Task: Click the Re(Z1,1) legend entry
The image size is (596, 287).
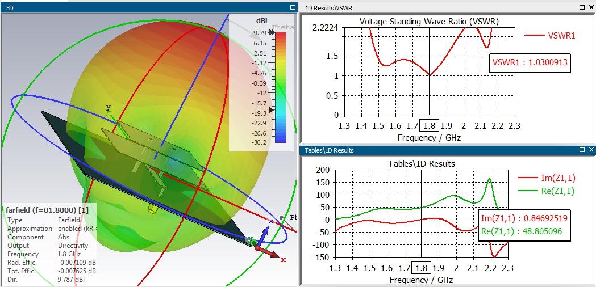Action: click(546, 191)
